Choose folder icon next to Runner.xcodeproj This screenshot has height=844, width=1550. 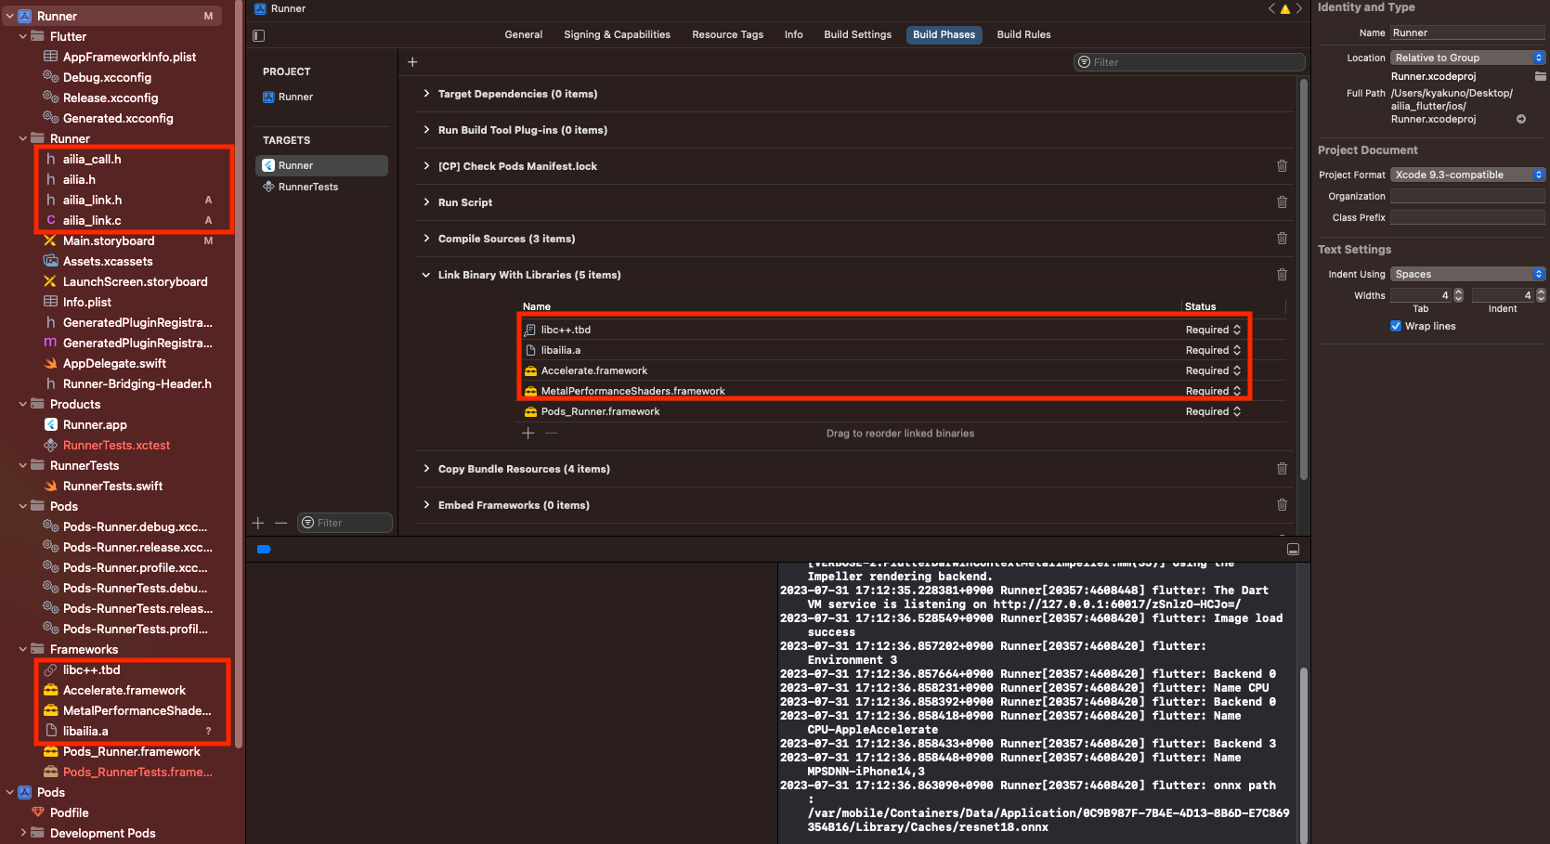(1540, 76)
